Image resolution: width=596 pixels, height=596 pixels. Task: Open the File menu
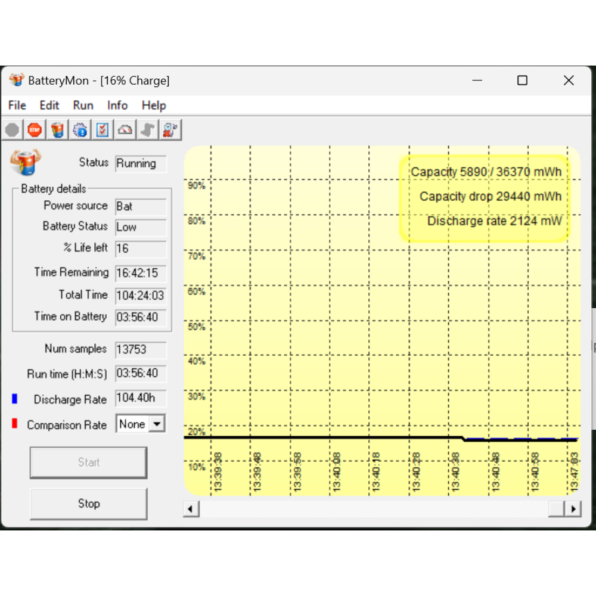point(17,105)
